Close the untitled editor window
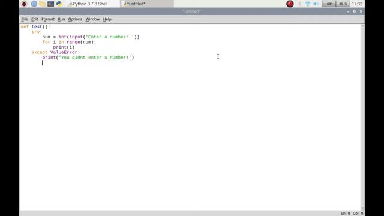Screen dimensions: 384x216 (x=361, y=11)
